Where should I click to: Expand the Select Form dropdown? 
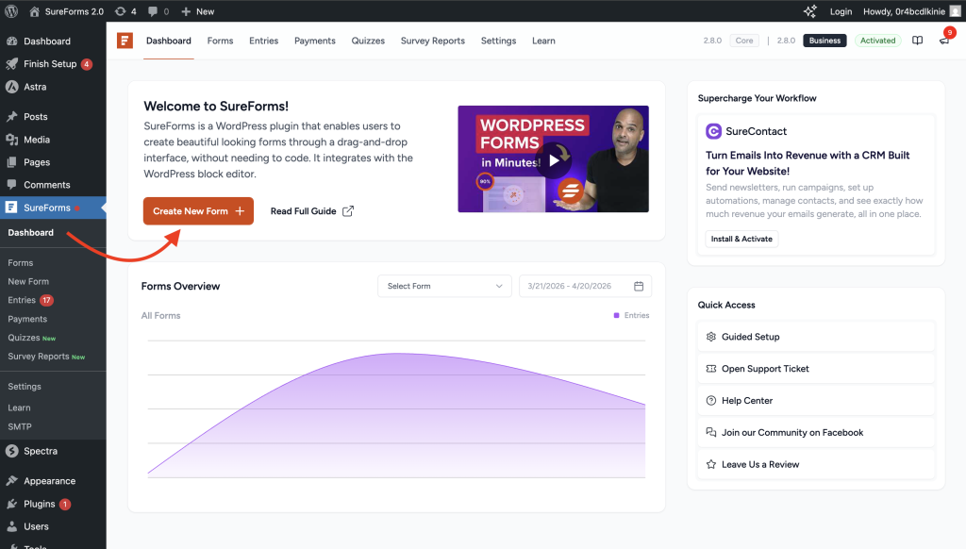[444, 286]
